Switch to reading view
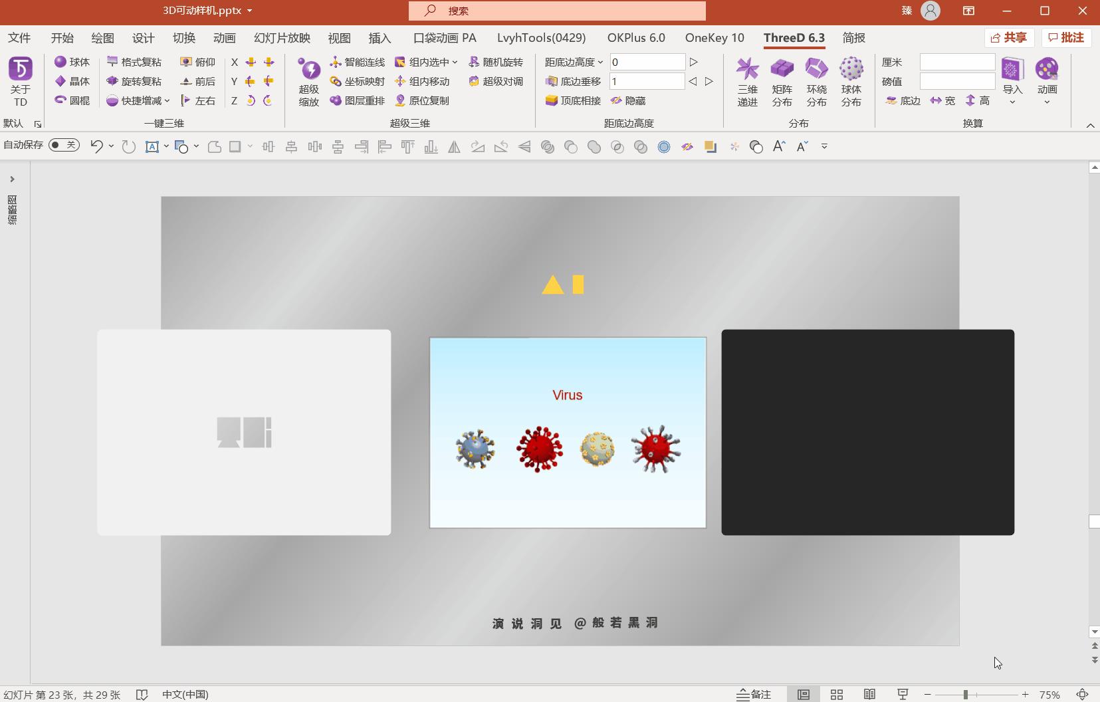Screen dimensions: 1100x702 [x=869, y=695]
